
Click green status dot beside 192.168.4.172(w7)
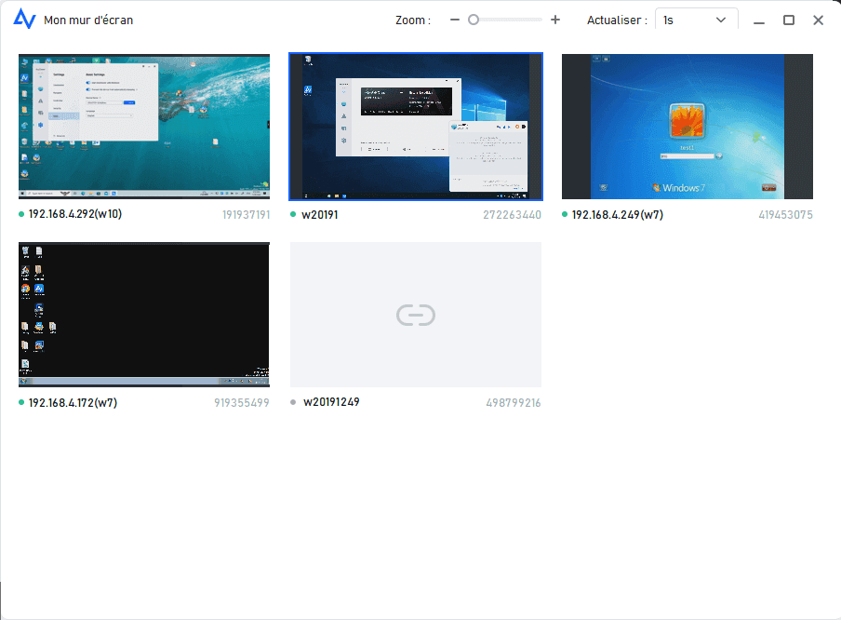(x=21, y=403)
